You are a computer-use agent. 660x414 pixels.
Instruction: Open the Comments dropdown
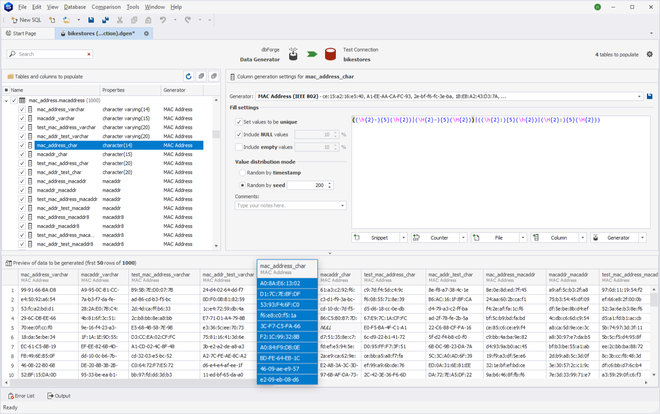pos(343,206)
